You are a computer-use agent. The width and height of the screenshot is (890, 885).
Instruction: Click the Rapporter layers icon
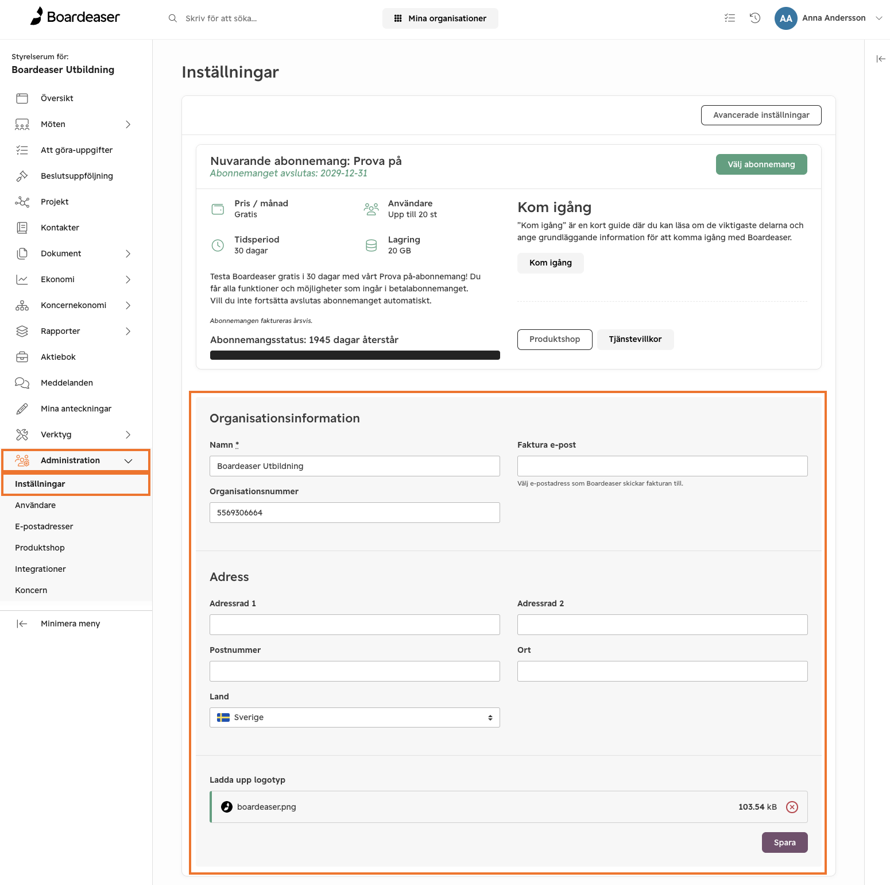(x=22, y=331)
